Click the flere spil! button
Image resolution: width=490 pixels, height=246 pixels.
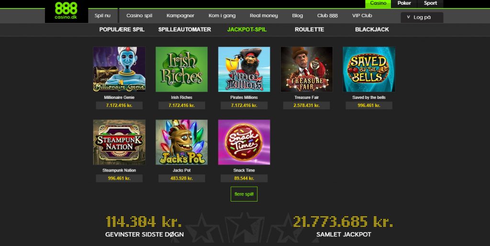pos(244,194)
